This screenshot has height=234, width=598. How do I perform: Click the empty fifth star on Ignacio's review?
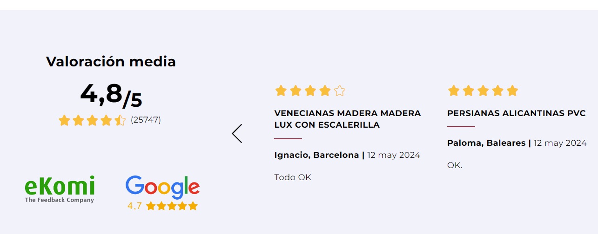pyautogui.click(x=340, y=91)
